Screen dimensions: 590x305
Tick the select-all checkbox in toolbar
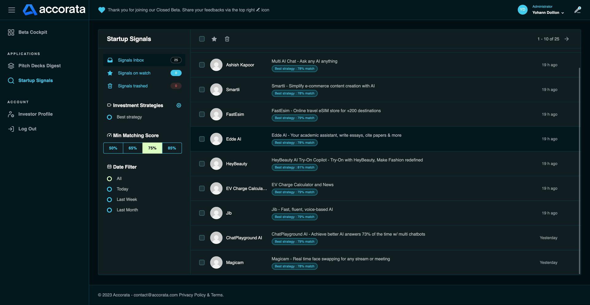[x=202, y=39]
